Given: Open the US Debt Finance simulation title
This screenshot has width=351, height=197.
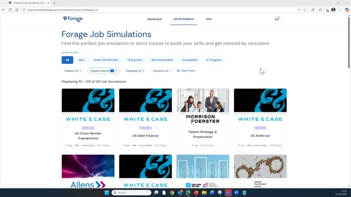Looking at the screenshot, I should [145, 136].
